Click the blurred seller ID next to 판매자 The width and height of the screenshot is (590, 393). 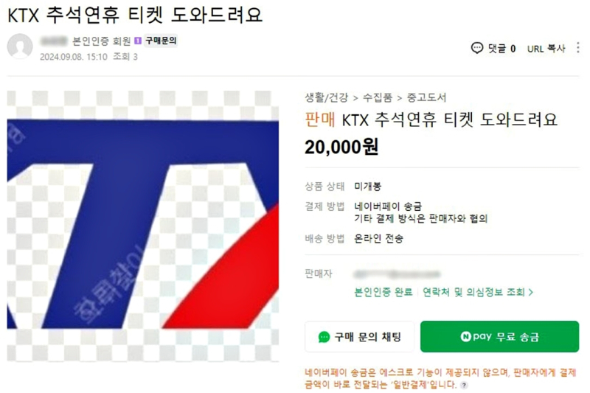pos(397,274)
